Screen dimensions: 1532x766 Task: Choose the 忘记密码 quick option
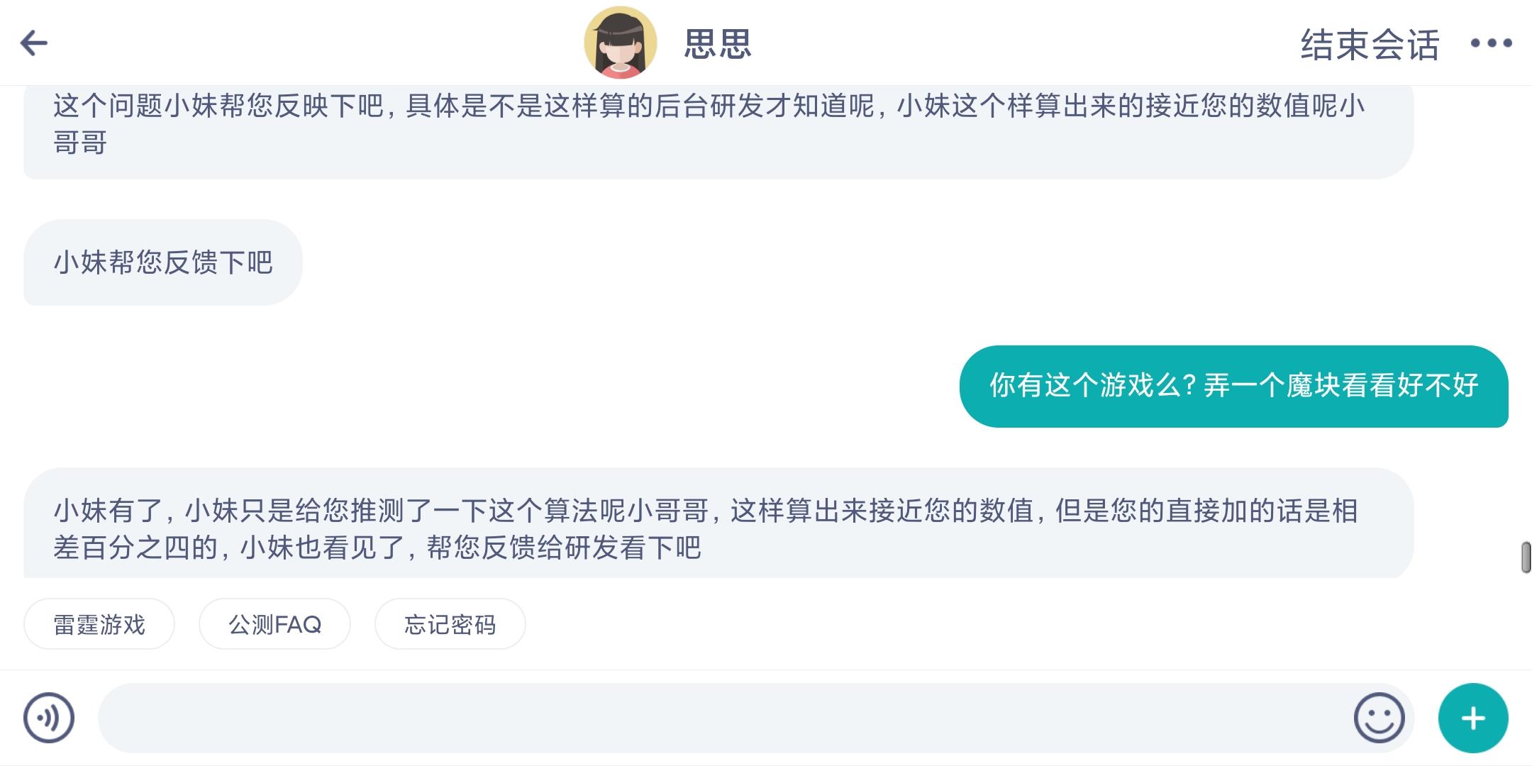(x=450, y=624)
